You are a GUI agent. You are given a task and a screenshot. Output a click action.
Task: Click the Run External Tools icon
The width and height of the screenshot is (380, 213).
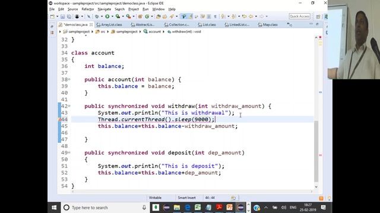tap(128, 17)
